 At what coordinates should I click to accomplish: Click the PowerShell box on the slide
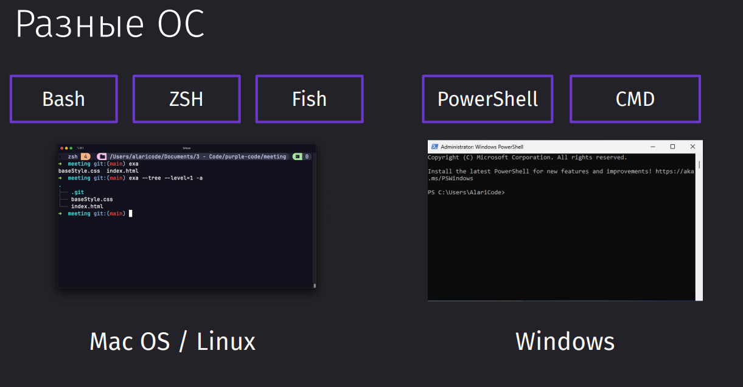tap(487, 99)
